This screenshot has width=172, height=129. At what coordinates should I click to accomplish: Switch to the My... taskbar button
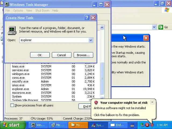click(78, 125)
